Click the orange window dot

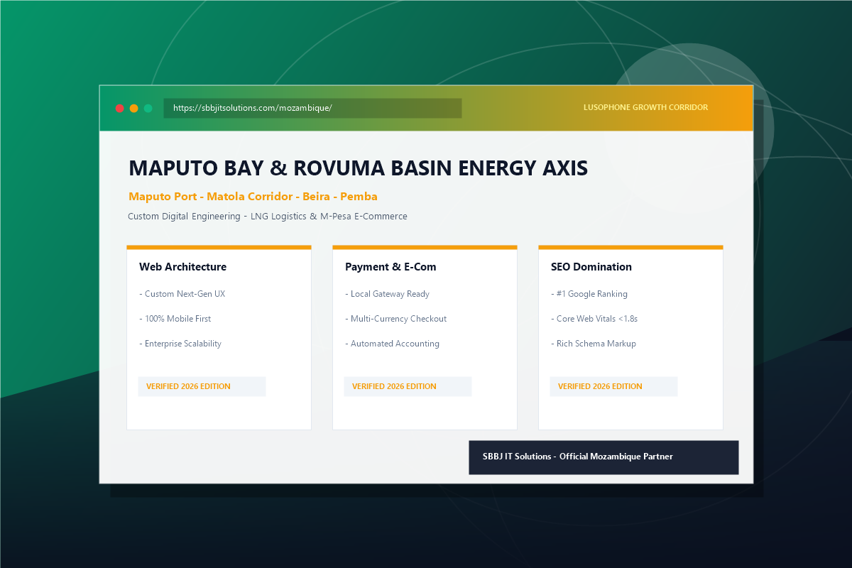tap(134, 108)
